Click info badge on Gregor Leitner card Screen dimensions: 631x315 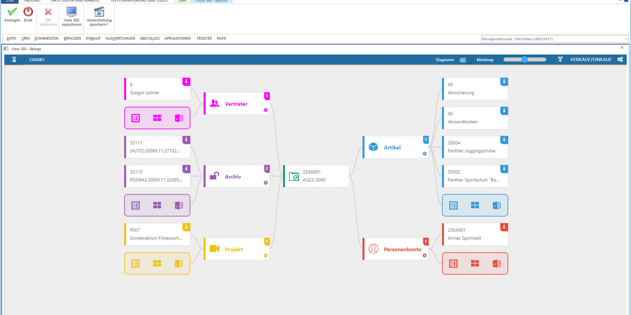(x=186, y=82)
